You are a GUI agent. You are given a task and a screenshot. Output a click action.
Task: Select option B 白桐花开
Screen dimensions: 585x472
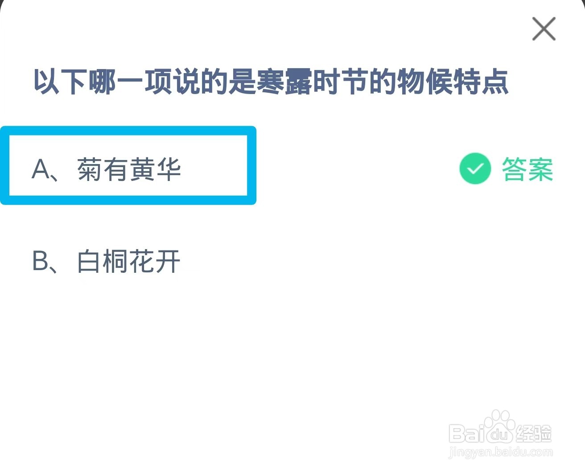[x=106, y=261]
